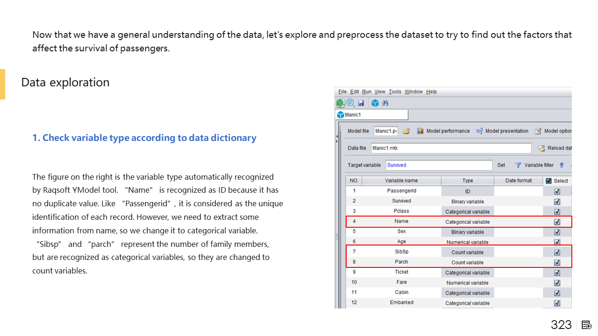Click the binoculars search icon
Screen dimensions: 598x336
point(385,103)
